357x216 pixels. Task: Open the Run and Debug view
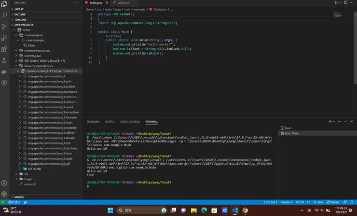coord(5,38)
